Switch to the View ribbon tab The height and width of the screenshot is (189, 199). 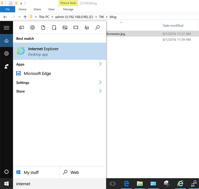pos(51,9)
